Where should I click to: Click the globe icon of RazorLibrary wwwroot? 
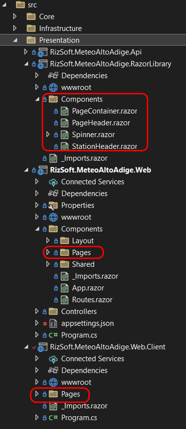pyautogui.click(x=53, y=87)
